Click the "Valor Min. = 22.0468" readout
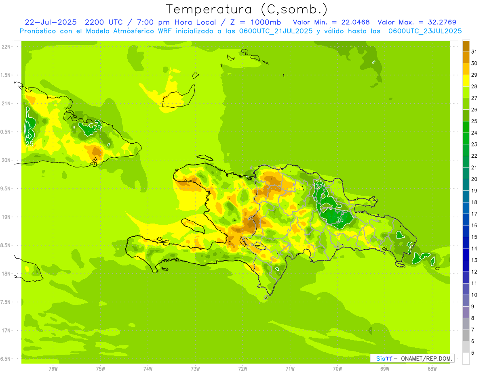 [x=331, y=22]
